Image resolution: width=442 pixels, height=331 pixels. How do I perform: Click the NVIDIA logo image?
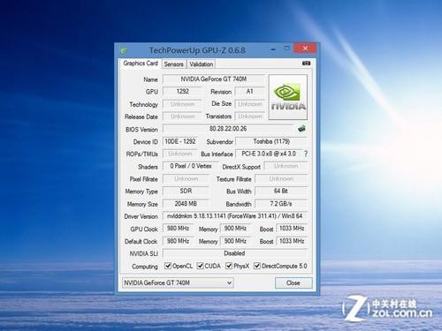point(288,97)
